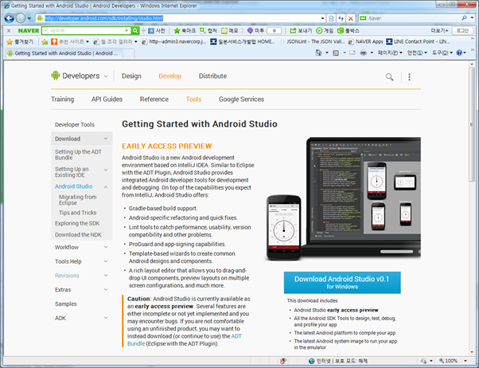Click the Android Studio laptop screenshot image
This screenshot has width=479, height=368.
pos(343,198)
